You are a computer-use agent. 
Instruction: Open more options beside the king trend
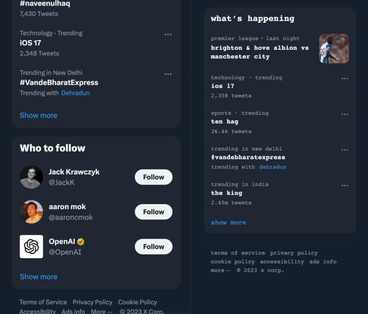tap(345, 185)
